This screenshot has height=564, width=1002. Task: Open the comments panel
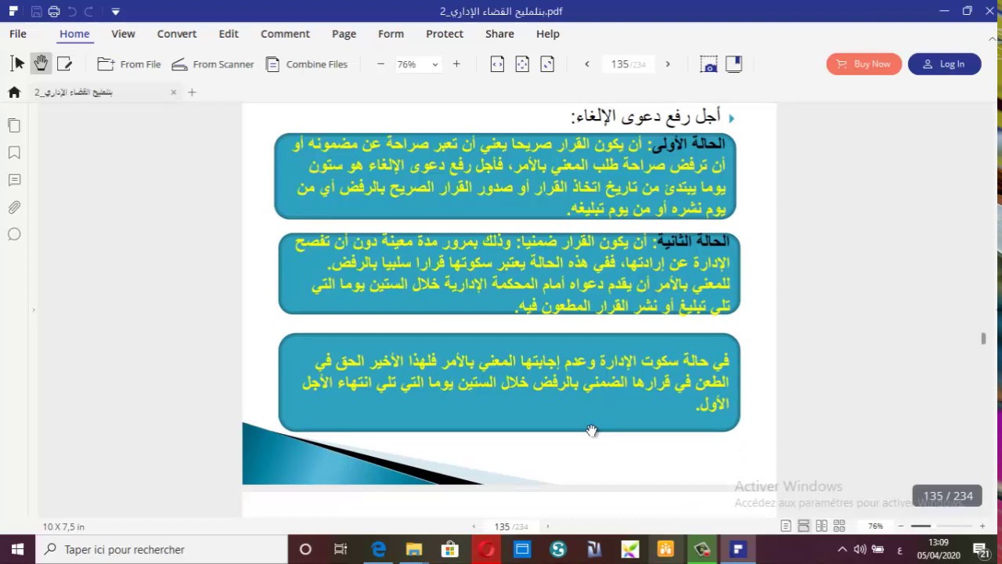[x=14, y=180]
